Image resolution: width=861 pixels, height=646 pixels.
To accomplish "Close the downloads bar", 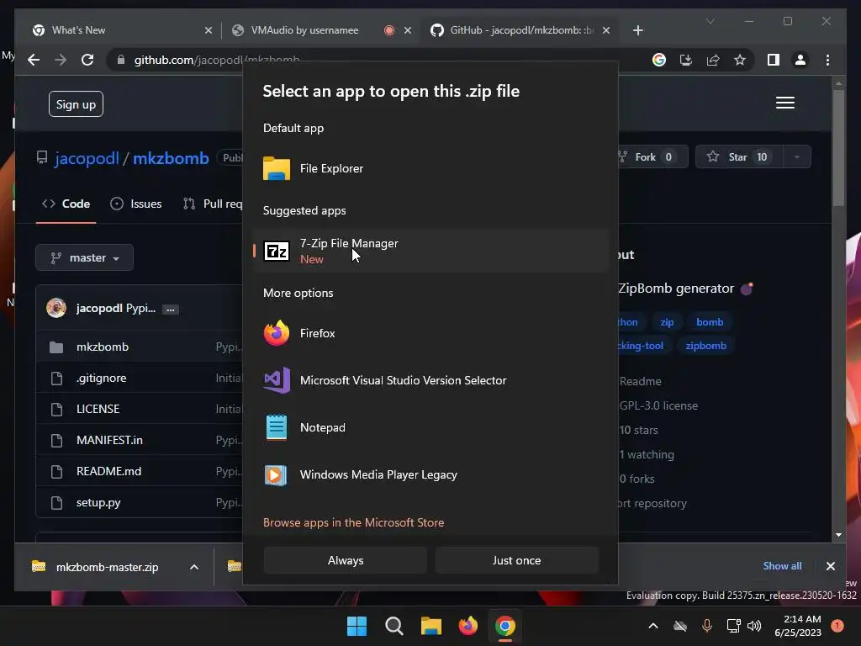I will point(830,566).
